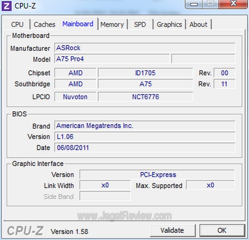The width and height of the screenshot is (249, 240).
Task: Click the PCI-Express version field
Action: (157, 174)
